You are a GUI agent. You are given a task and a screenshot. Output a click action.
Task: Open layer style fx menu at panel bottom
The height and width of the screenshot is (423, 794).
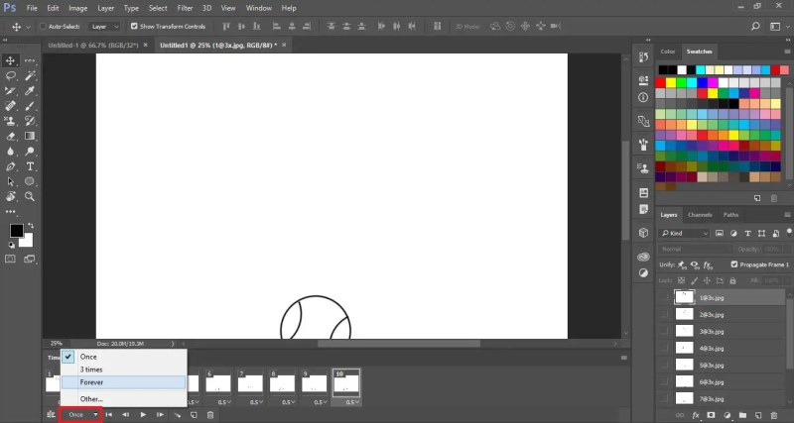(696, 415)
